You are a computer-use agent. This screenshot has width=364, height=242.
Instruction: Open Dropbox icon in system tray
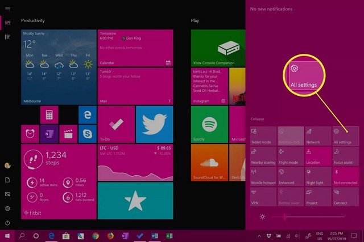click(x=269, y=236)
